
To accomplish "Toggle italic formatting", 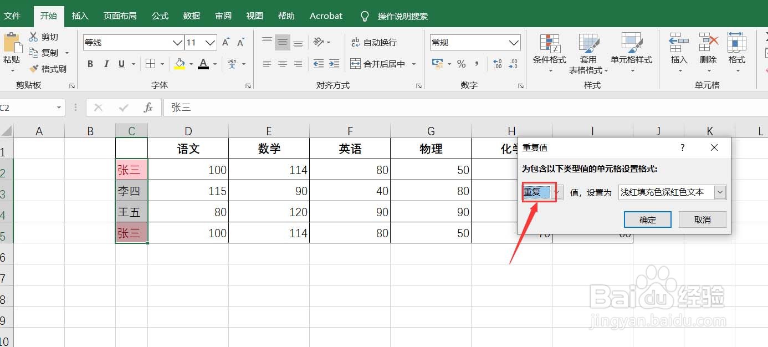I will [106, 64].
